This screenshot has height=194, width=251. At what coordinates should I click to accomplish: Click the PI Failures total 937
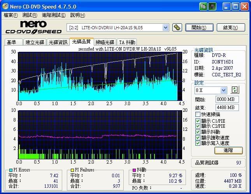click(x=116, y=186)
